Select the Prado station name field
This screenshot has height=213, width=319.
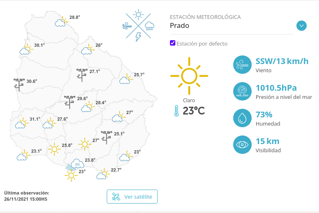pos(231,25)
